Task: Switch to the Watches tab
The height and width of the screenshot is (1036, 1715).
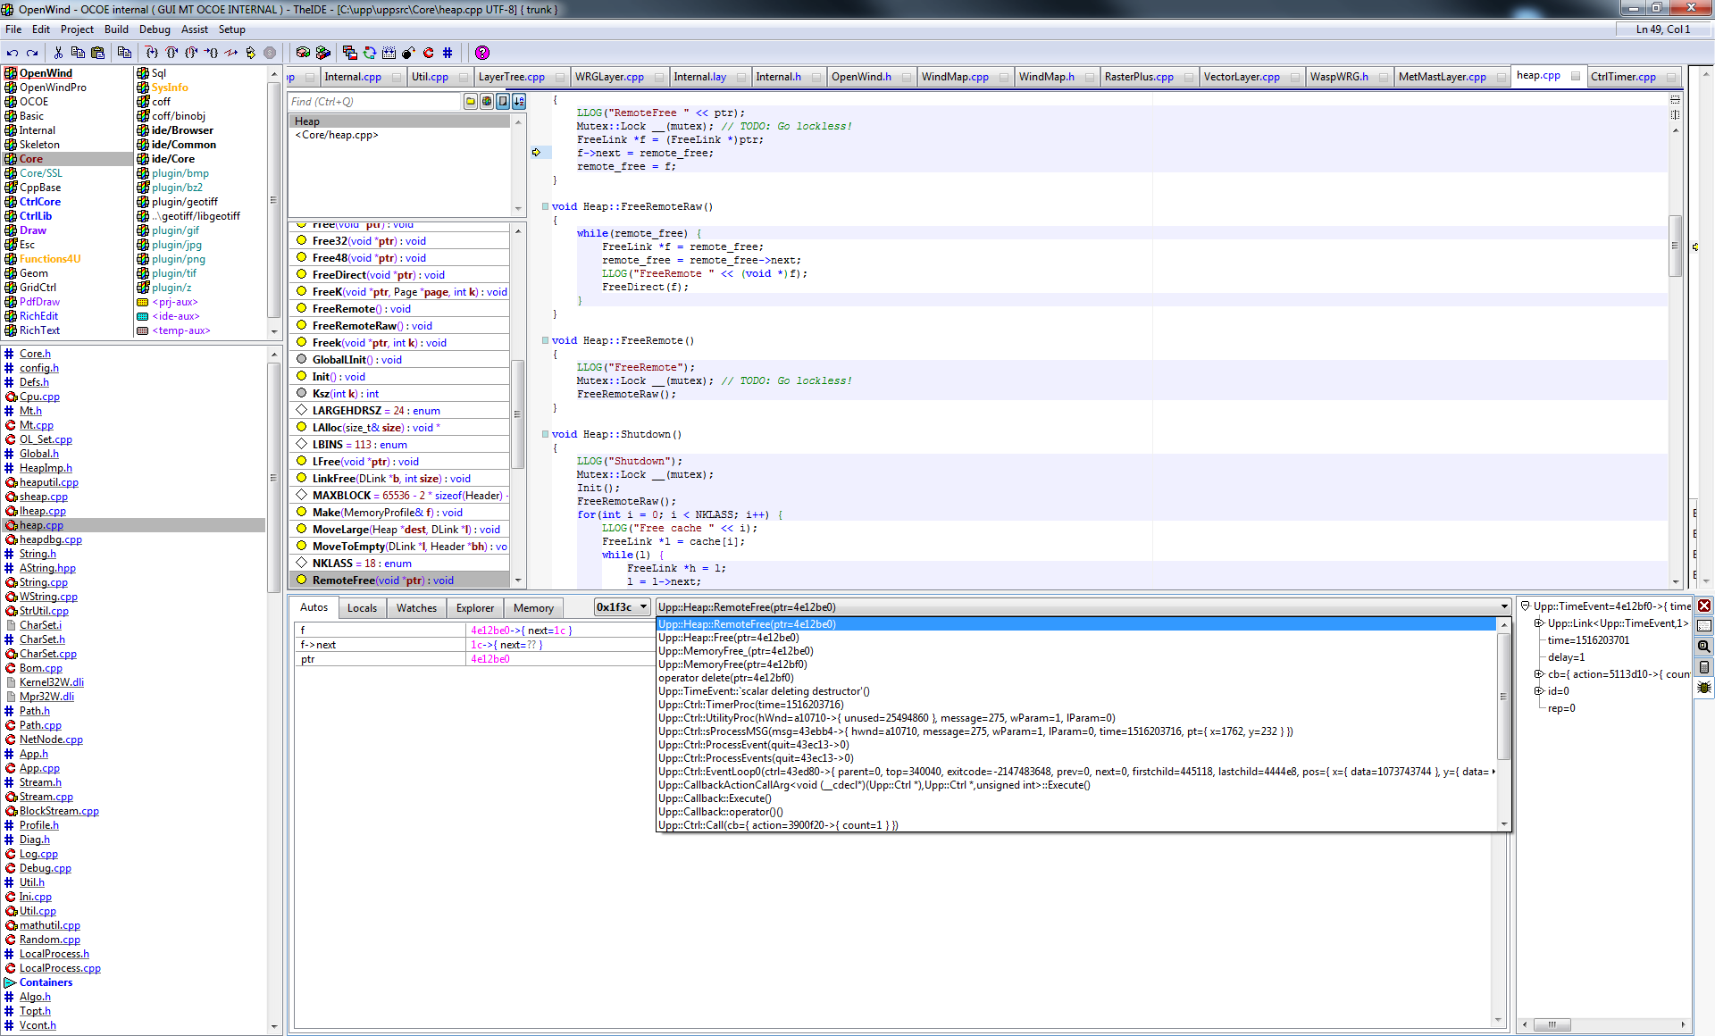Action: pos(416,608)
